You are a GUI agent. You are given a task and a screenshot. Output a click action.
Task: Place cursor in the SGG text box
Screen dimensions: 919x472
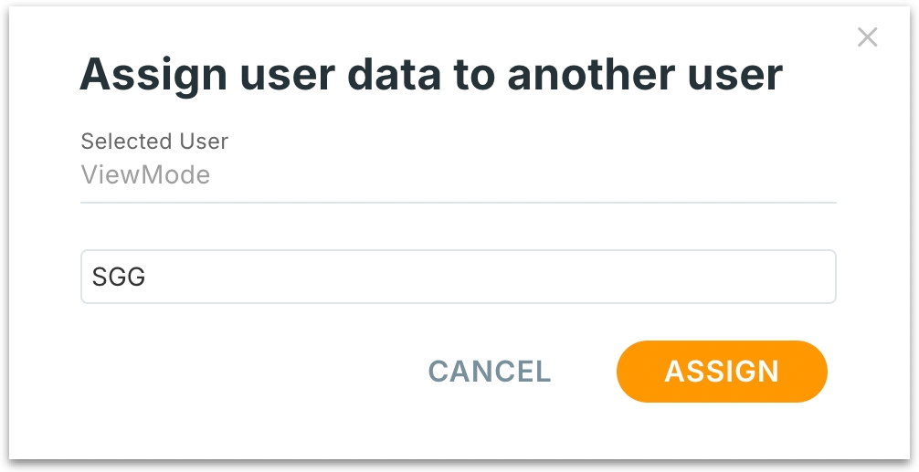(458, 277)
